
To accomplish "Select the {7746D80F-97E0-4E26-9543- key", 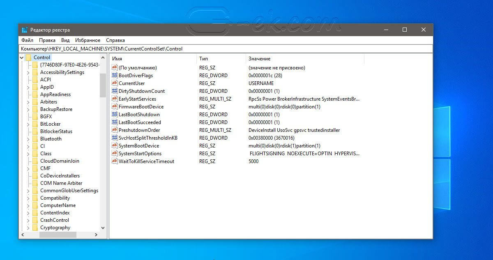I will tap(69, 65).
